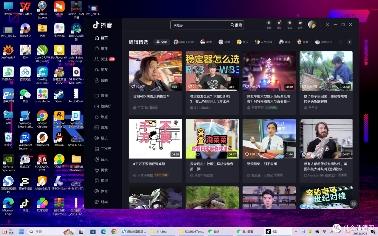The width and height of the screenshot is (378, 236).
Task: Open 知识 category in sidebar
Action: click(101, 180)
